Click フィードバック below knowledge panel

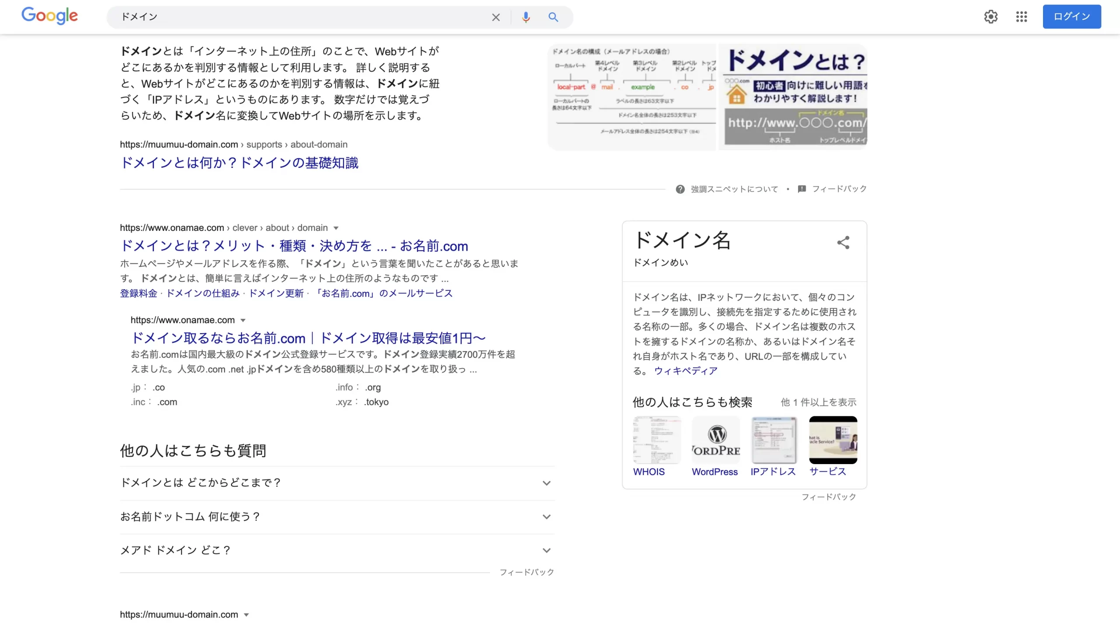829,497
